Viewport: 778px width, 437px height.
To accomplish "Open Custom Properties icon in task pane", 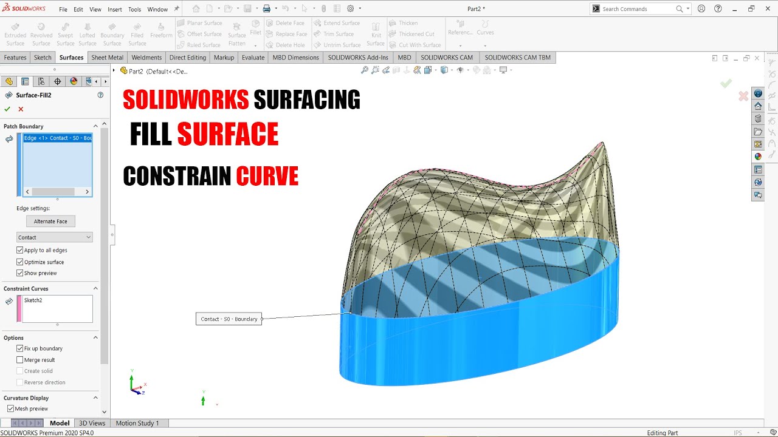I will (758, 170).
